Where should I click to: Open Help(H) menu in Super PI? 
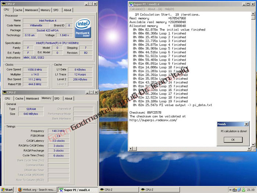(x=170, y=9)
